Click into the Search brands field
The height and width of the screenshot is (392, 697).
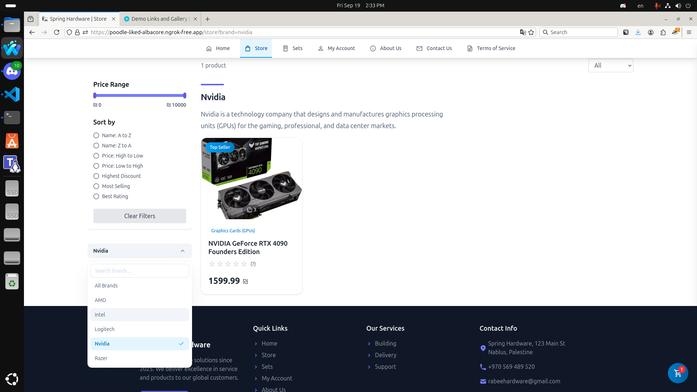[x=140, y=271]
